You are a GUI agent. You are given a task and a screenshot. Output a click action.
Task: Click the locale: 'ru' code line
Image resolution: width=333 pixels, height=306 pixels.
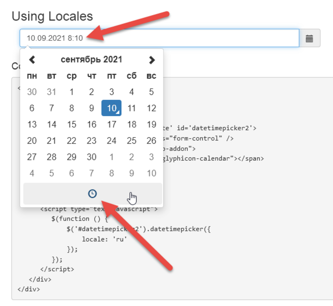pos(104,239)
